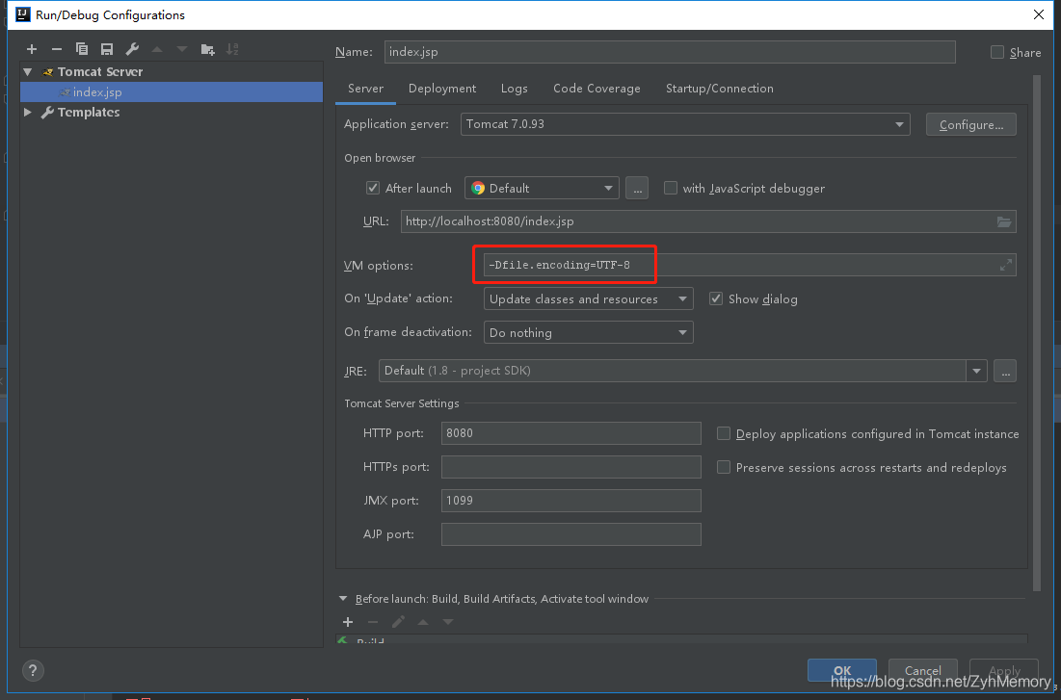Viewport: 1061px width, 700px height.
Task: Remove the before launch task
Action: point(373,622)
